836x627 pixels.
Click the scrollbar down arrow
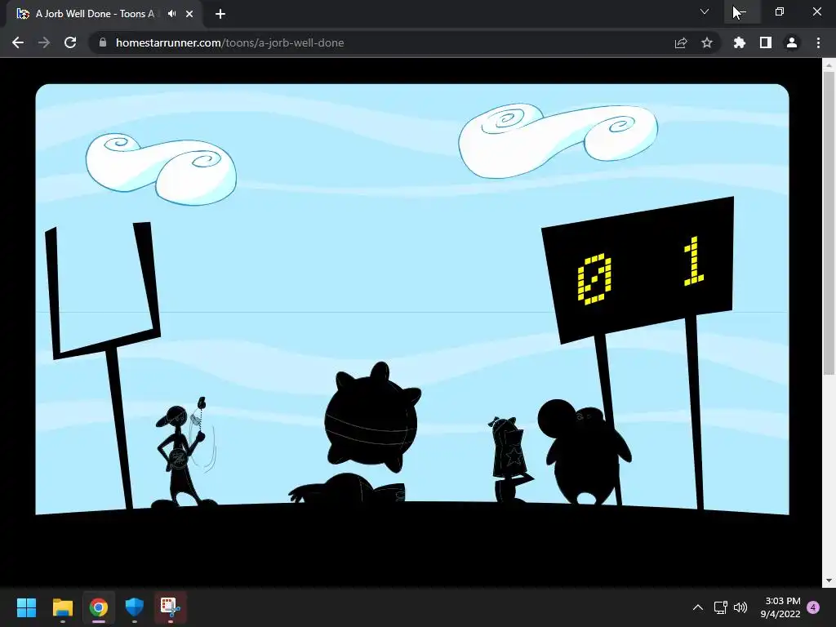click(x=829, y=580)
